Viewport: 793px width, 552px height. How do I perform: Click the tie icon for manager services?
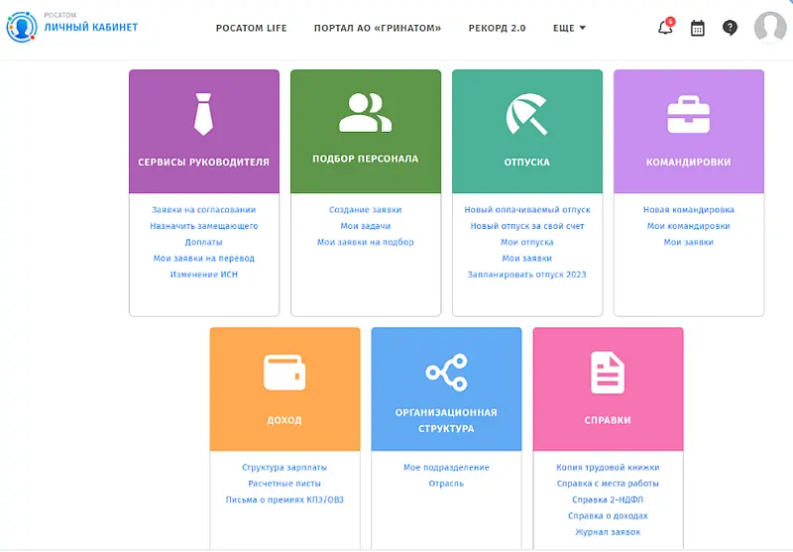click(203, 114)
